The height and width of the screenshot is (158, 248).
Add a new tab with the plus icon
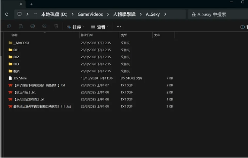pyautogui.click(x=31, y=4)
